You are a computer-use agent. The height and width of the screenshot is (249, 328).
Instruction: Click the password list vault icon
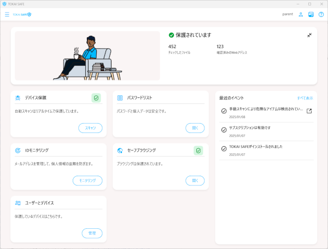(120, 98)
